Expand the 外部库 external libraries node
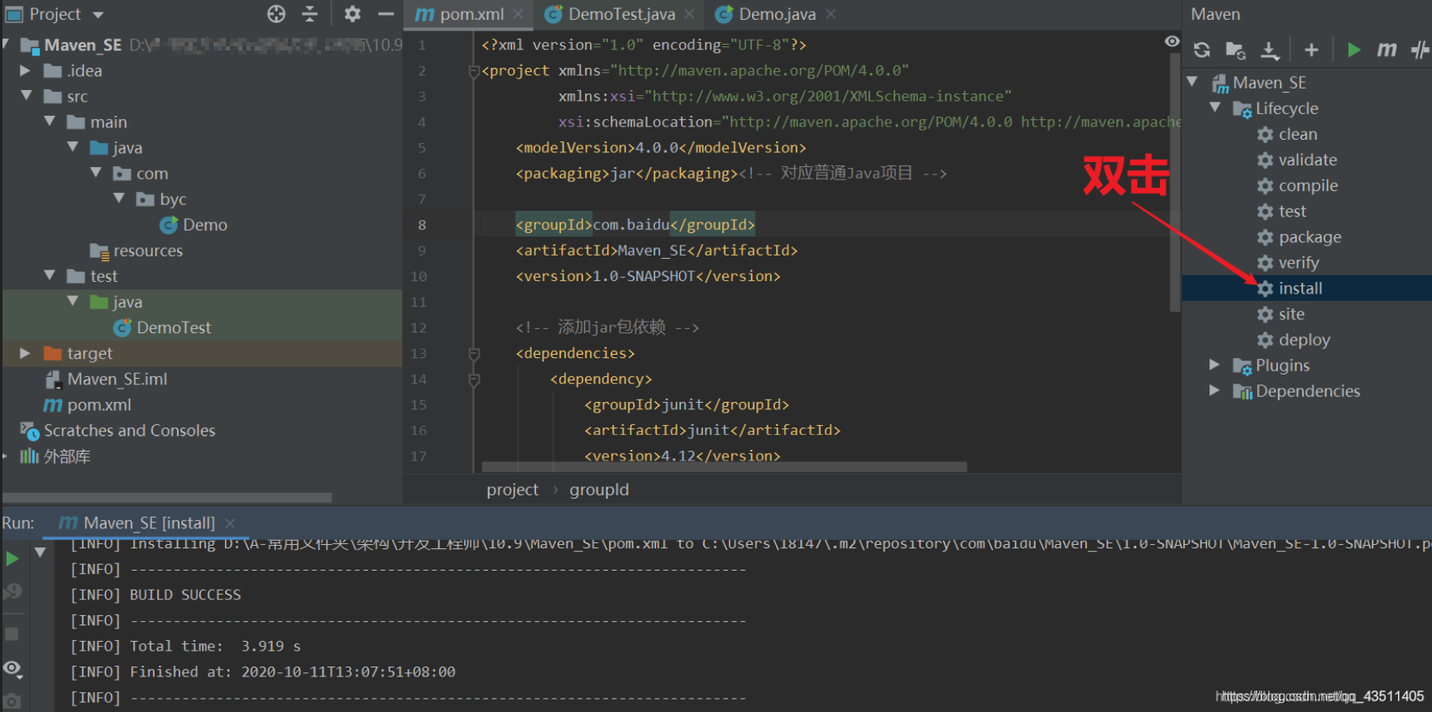Viewport: 1432px width, 712px height. click(x=5, y=456)
